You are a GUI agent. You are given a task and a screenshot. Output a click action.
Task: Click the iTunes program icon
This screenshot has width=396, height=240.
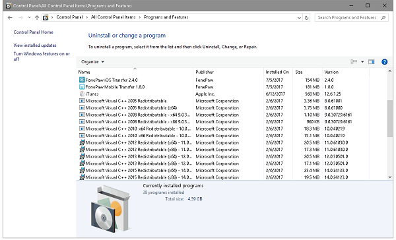[82, 94]
